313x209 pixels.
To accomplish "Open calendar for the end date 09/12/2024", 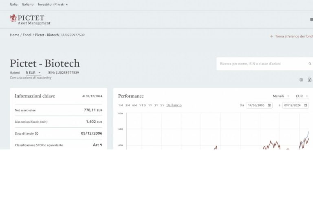I will (306, 105).
